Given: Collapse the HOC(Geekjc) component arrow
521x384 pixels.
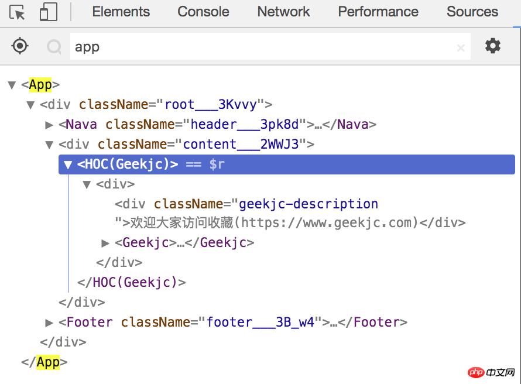Looking at the screenshot, I should coord(68,164).
